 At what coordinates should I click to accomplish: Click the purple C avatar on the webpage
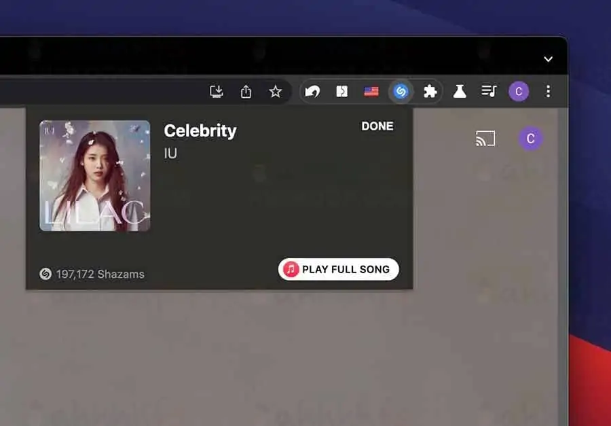coord(530,138)
